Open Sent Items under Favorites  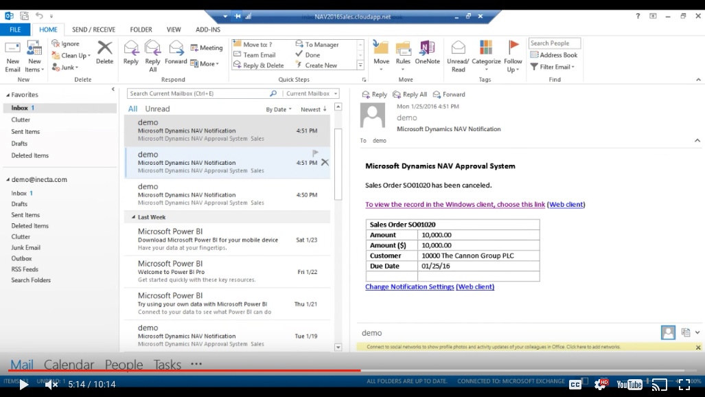coord(25,131)
